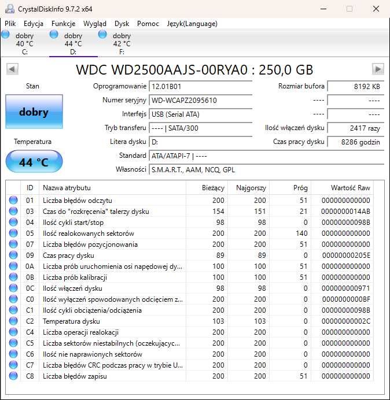Open the Dysk menu
390x400 pixels.
[122, 24]
